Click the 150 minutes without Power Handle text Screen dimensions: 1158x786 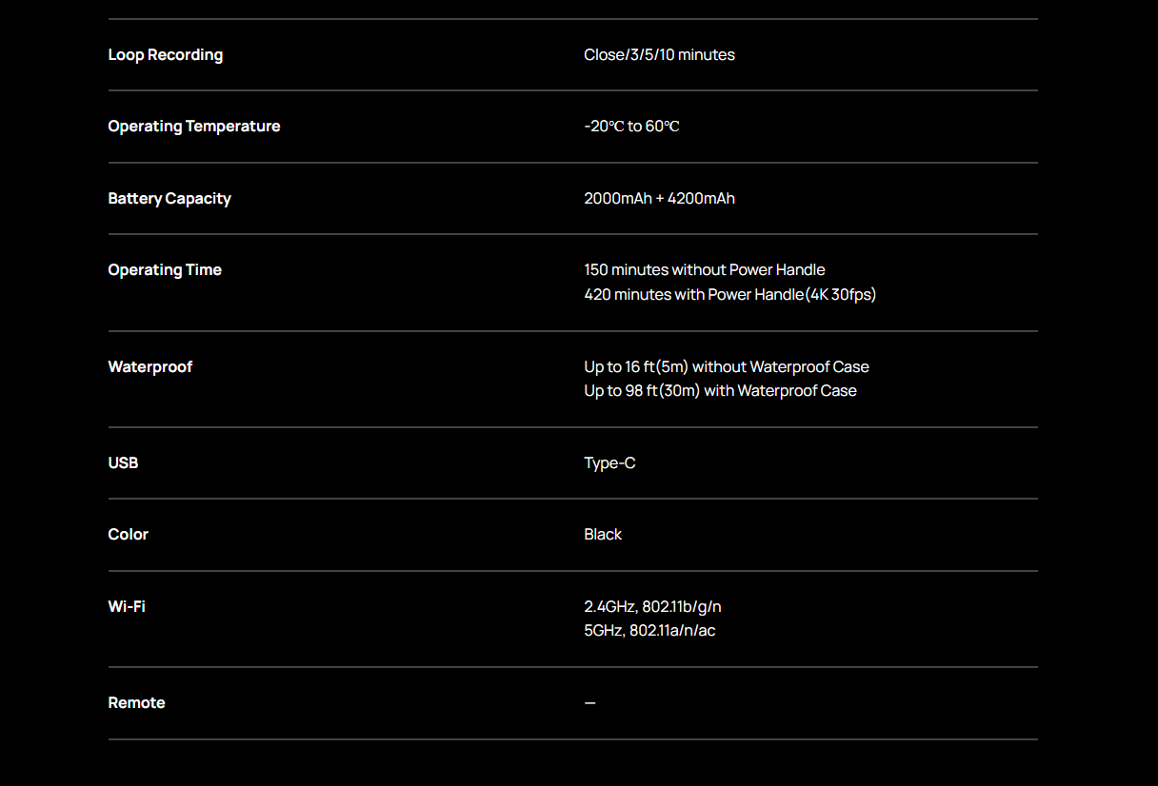pyautogui.click(x=704, y=270)
